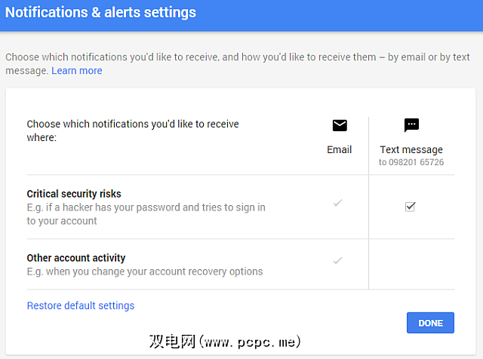Viewport: 483px width, 359px height.
Task: Open the Learn more link
Action: point(77,71)
